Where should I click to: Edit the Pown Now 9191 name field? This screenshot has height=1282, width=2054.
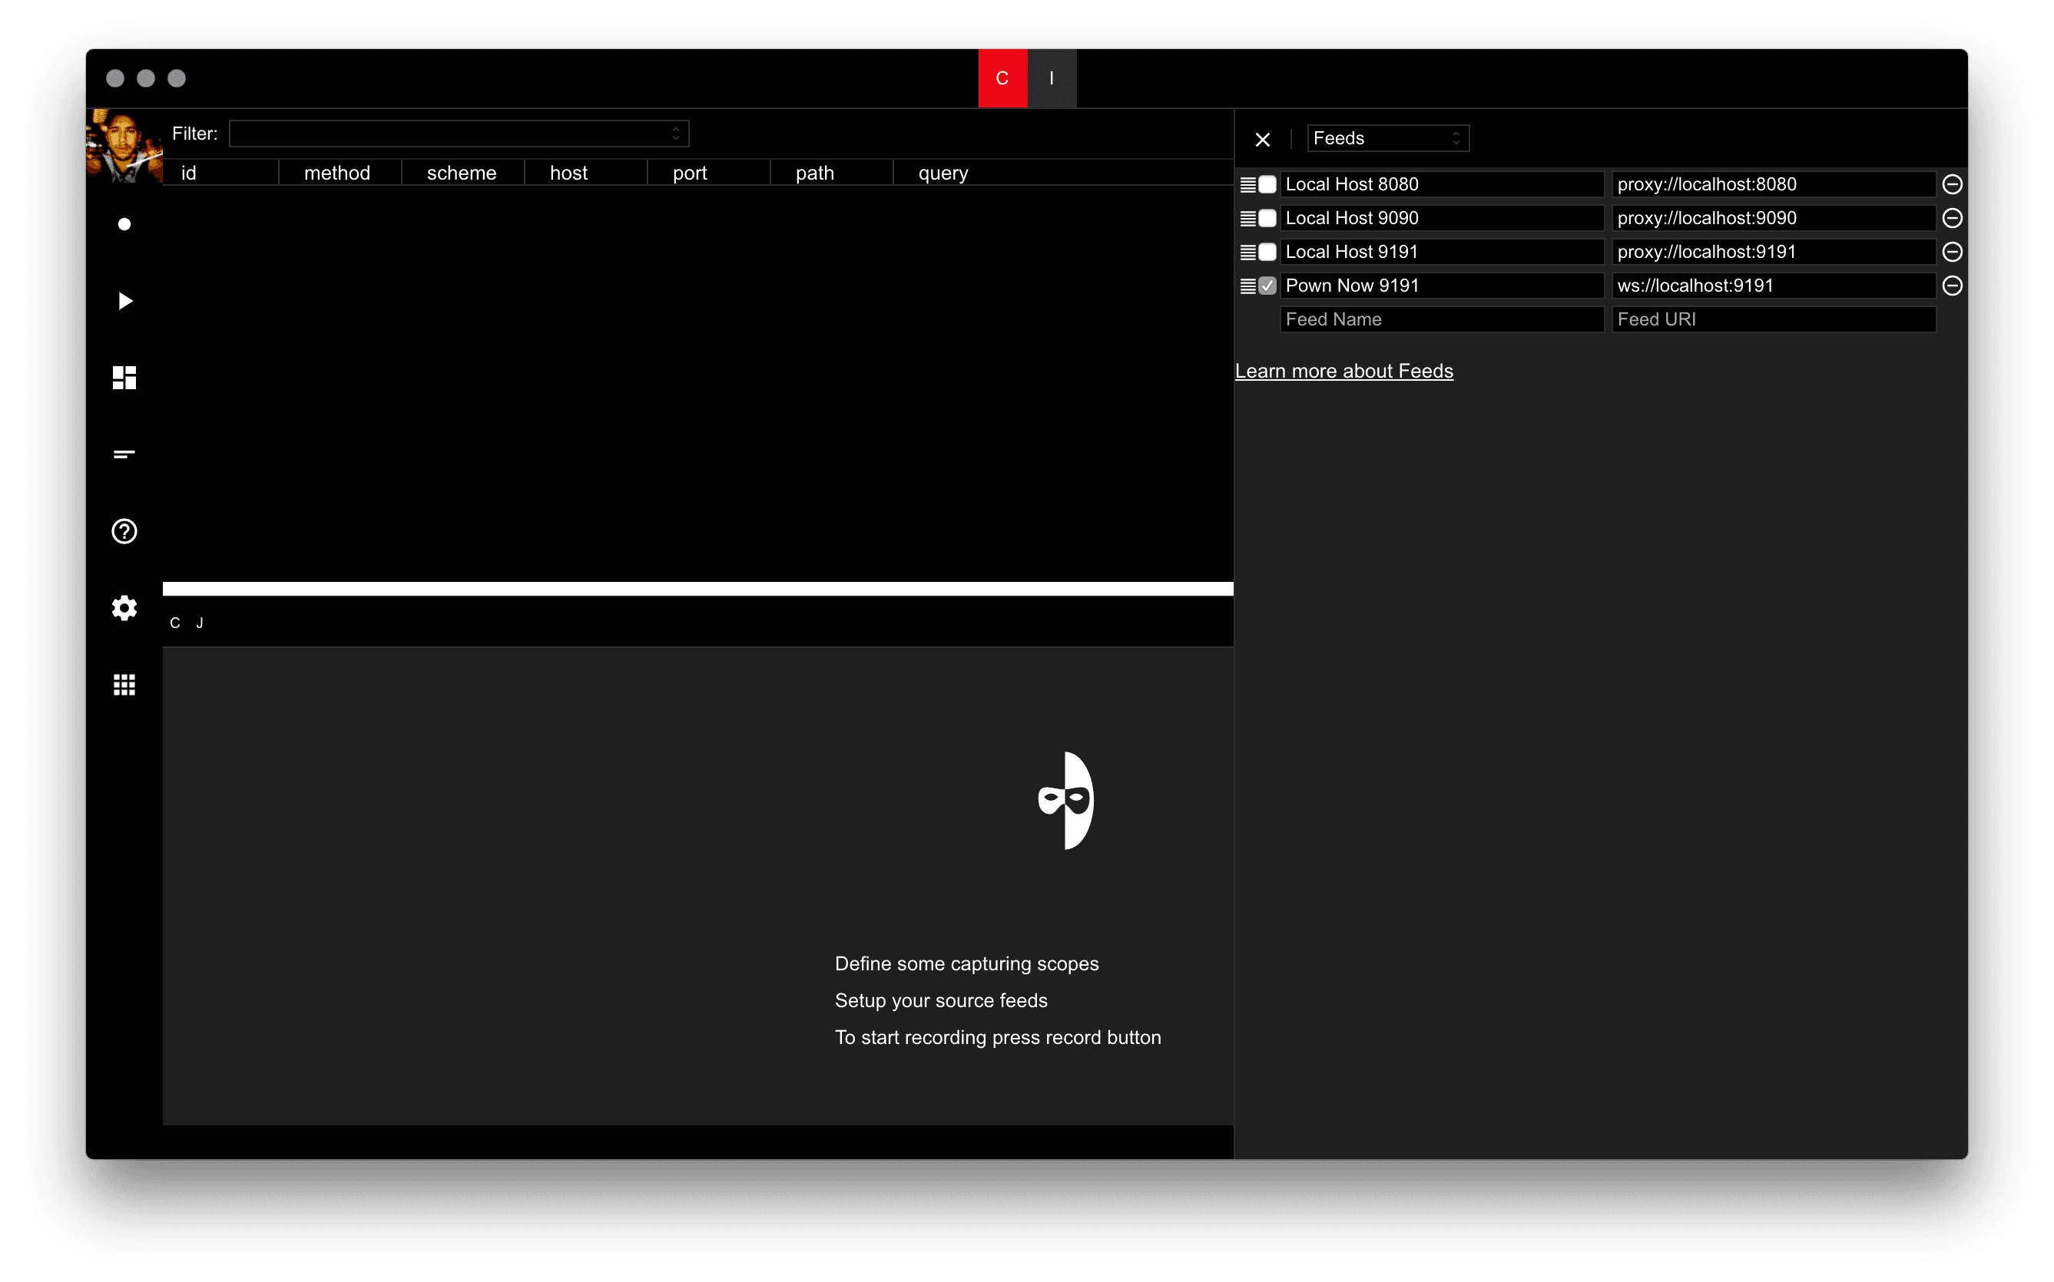(1442, 286)
